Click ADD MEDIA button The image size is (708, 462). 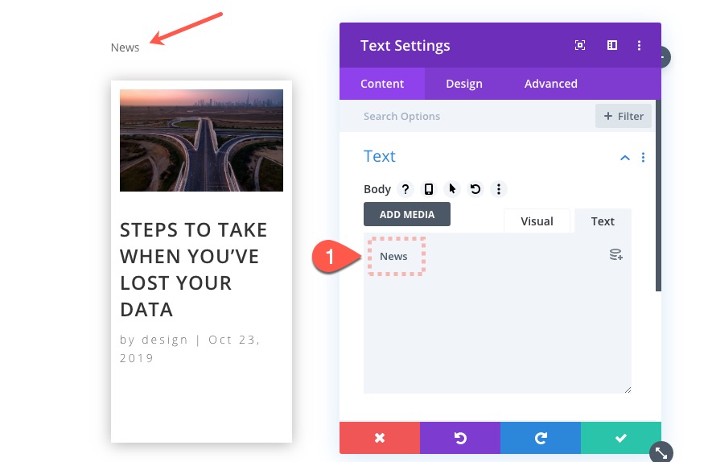click(x=407, y=214)
